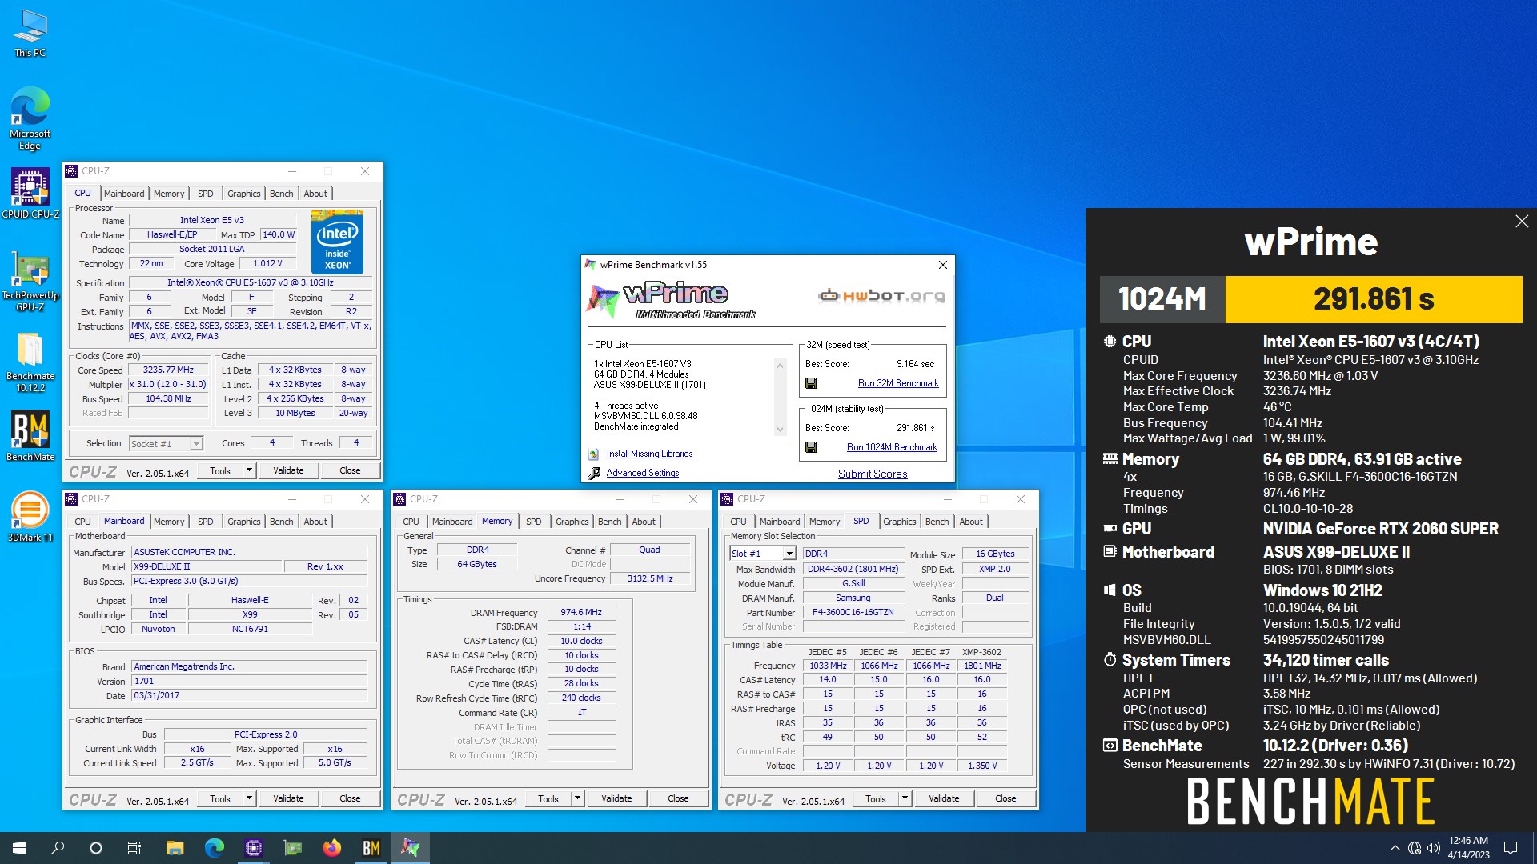Open the notification center
This screenshot has width=1537, height=864.
coord(1511,848)
